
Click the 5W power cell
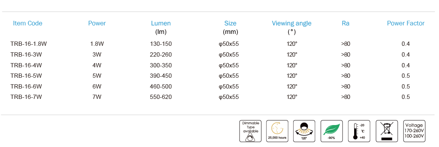(97, 76)
